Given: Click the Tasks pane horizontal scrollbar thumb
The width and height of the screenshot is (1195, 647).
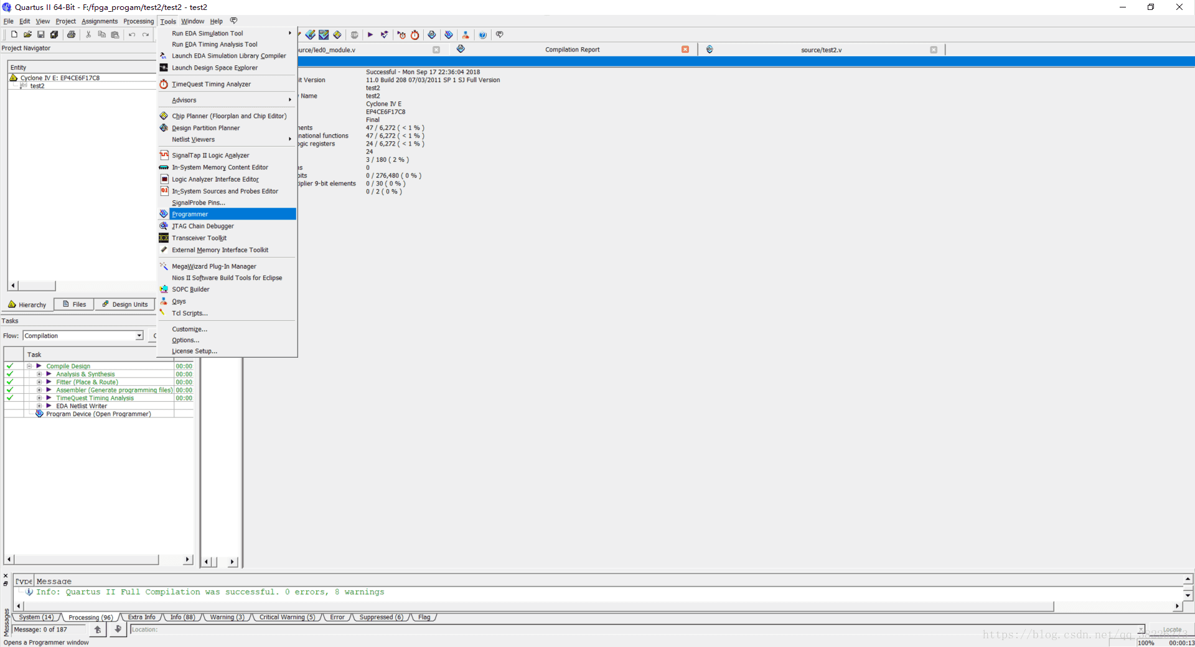Looking at the screenshot, I should [x=87, y=560].
